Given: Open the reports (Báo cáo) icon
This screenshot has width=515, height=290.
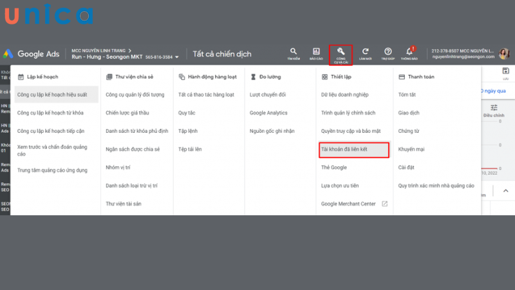Looking at the screenshot, I should [316, 52].
